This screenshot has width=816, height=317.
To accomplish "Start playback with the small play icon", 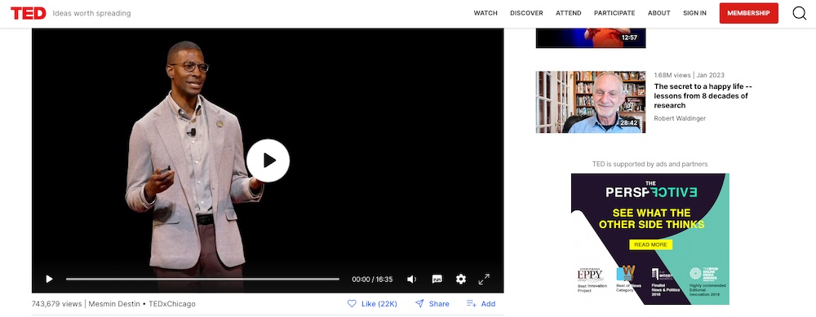I will (49, 279).
